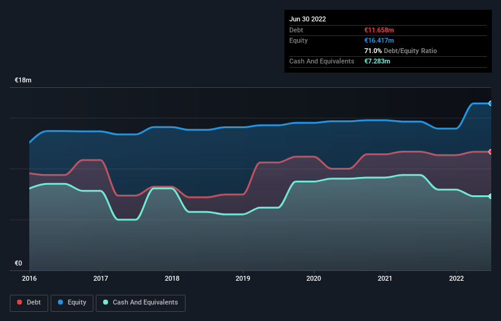Toggle the Equity legend button

point(72,303)
